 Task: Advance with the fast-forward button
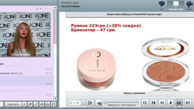tap(179, 103)
